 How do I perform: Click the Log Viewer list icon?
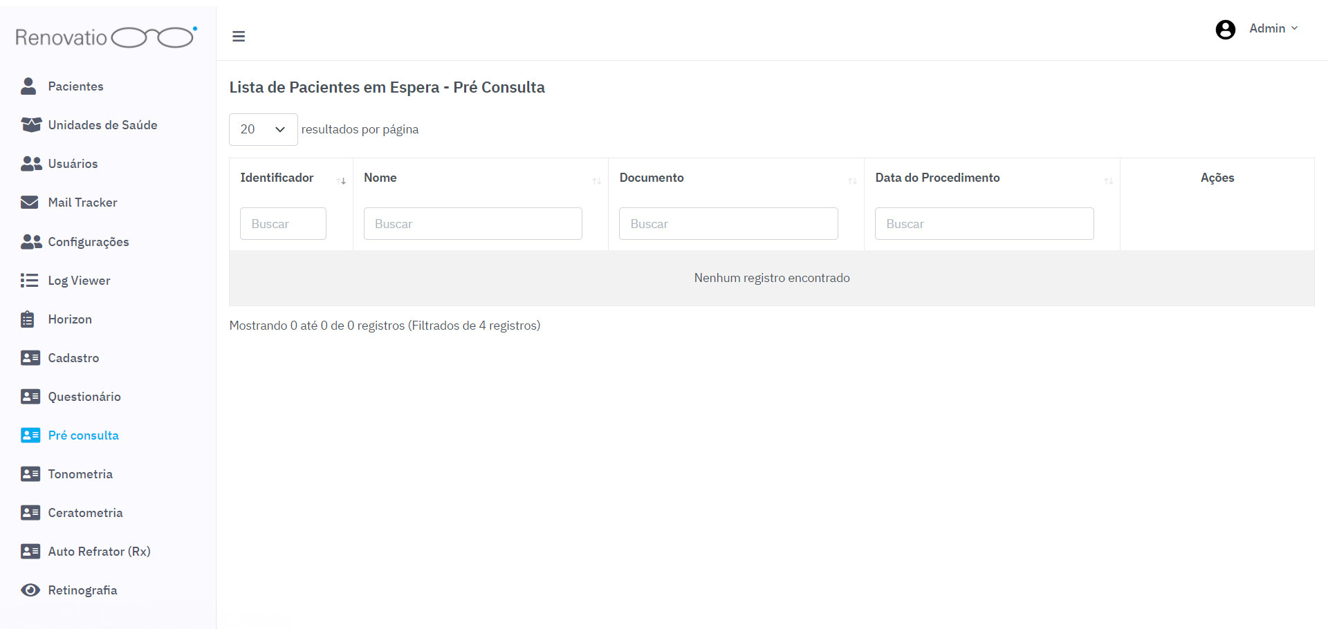tap(29, 281)
